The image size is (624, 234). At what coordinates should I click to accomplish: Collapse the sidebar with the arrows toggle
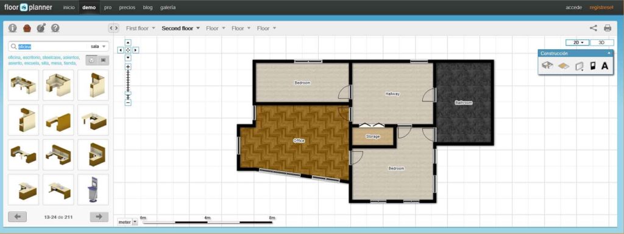point(113,28)
